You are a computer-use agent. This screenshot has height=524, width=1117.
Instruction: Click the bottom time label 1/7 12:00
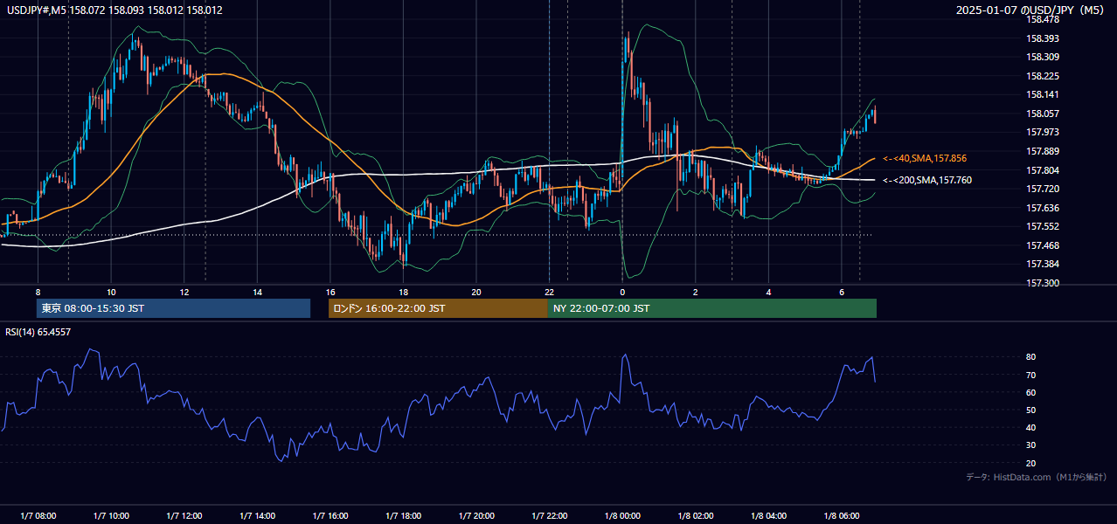click(184, 516)
